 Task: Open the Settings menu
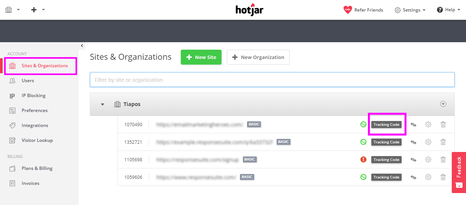tap(410, 10)
